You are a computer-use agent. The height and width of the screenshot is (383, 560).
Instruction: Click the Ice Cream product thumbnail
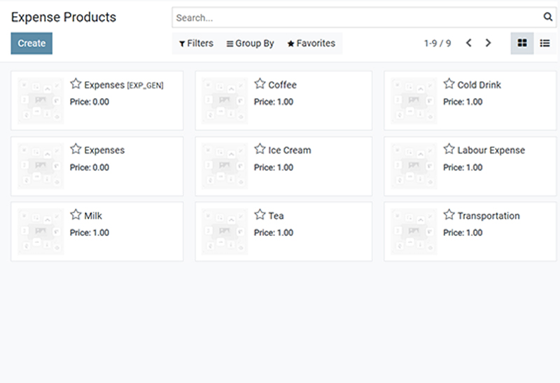(x=225, y=166)
